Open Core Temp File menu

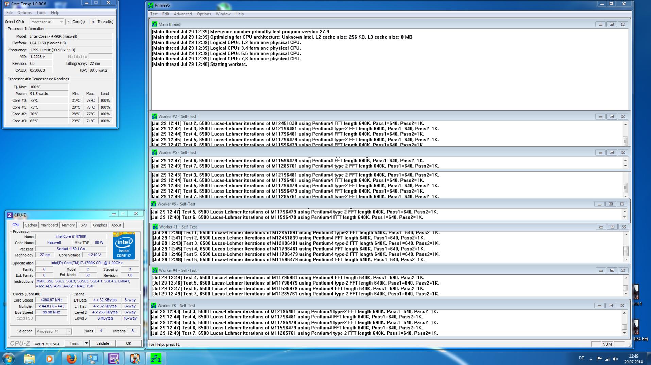tap(10, 13)
